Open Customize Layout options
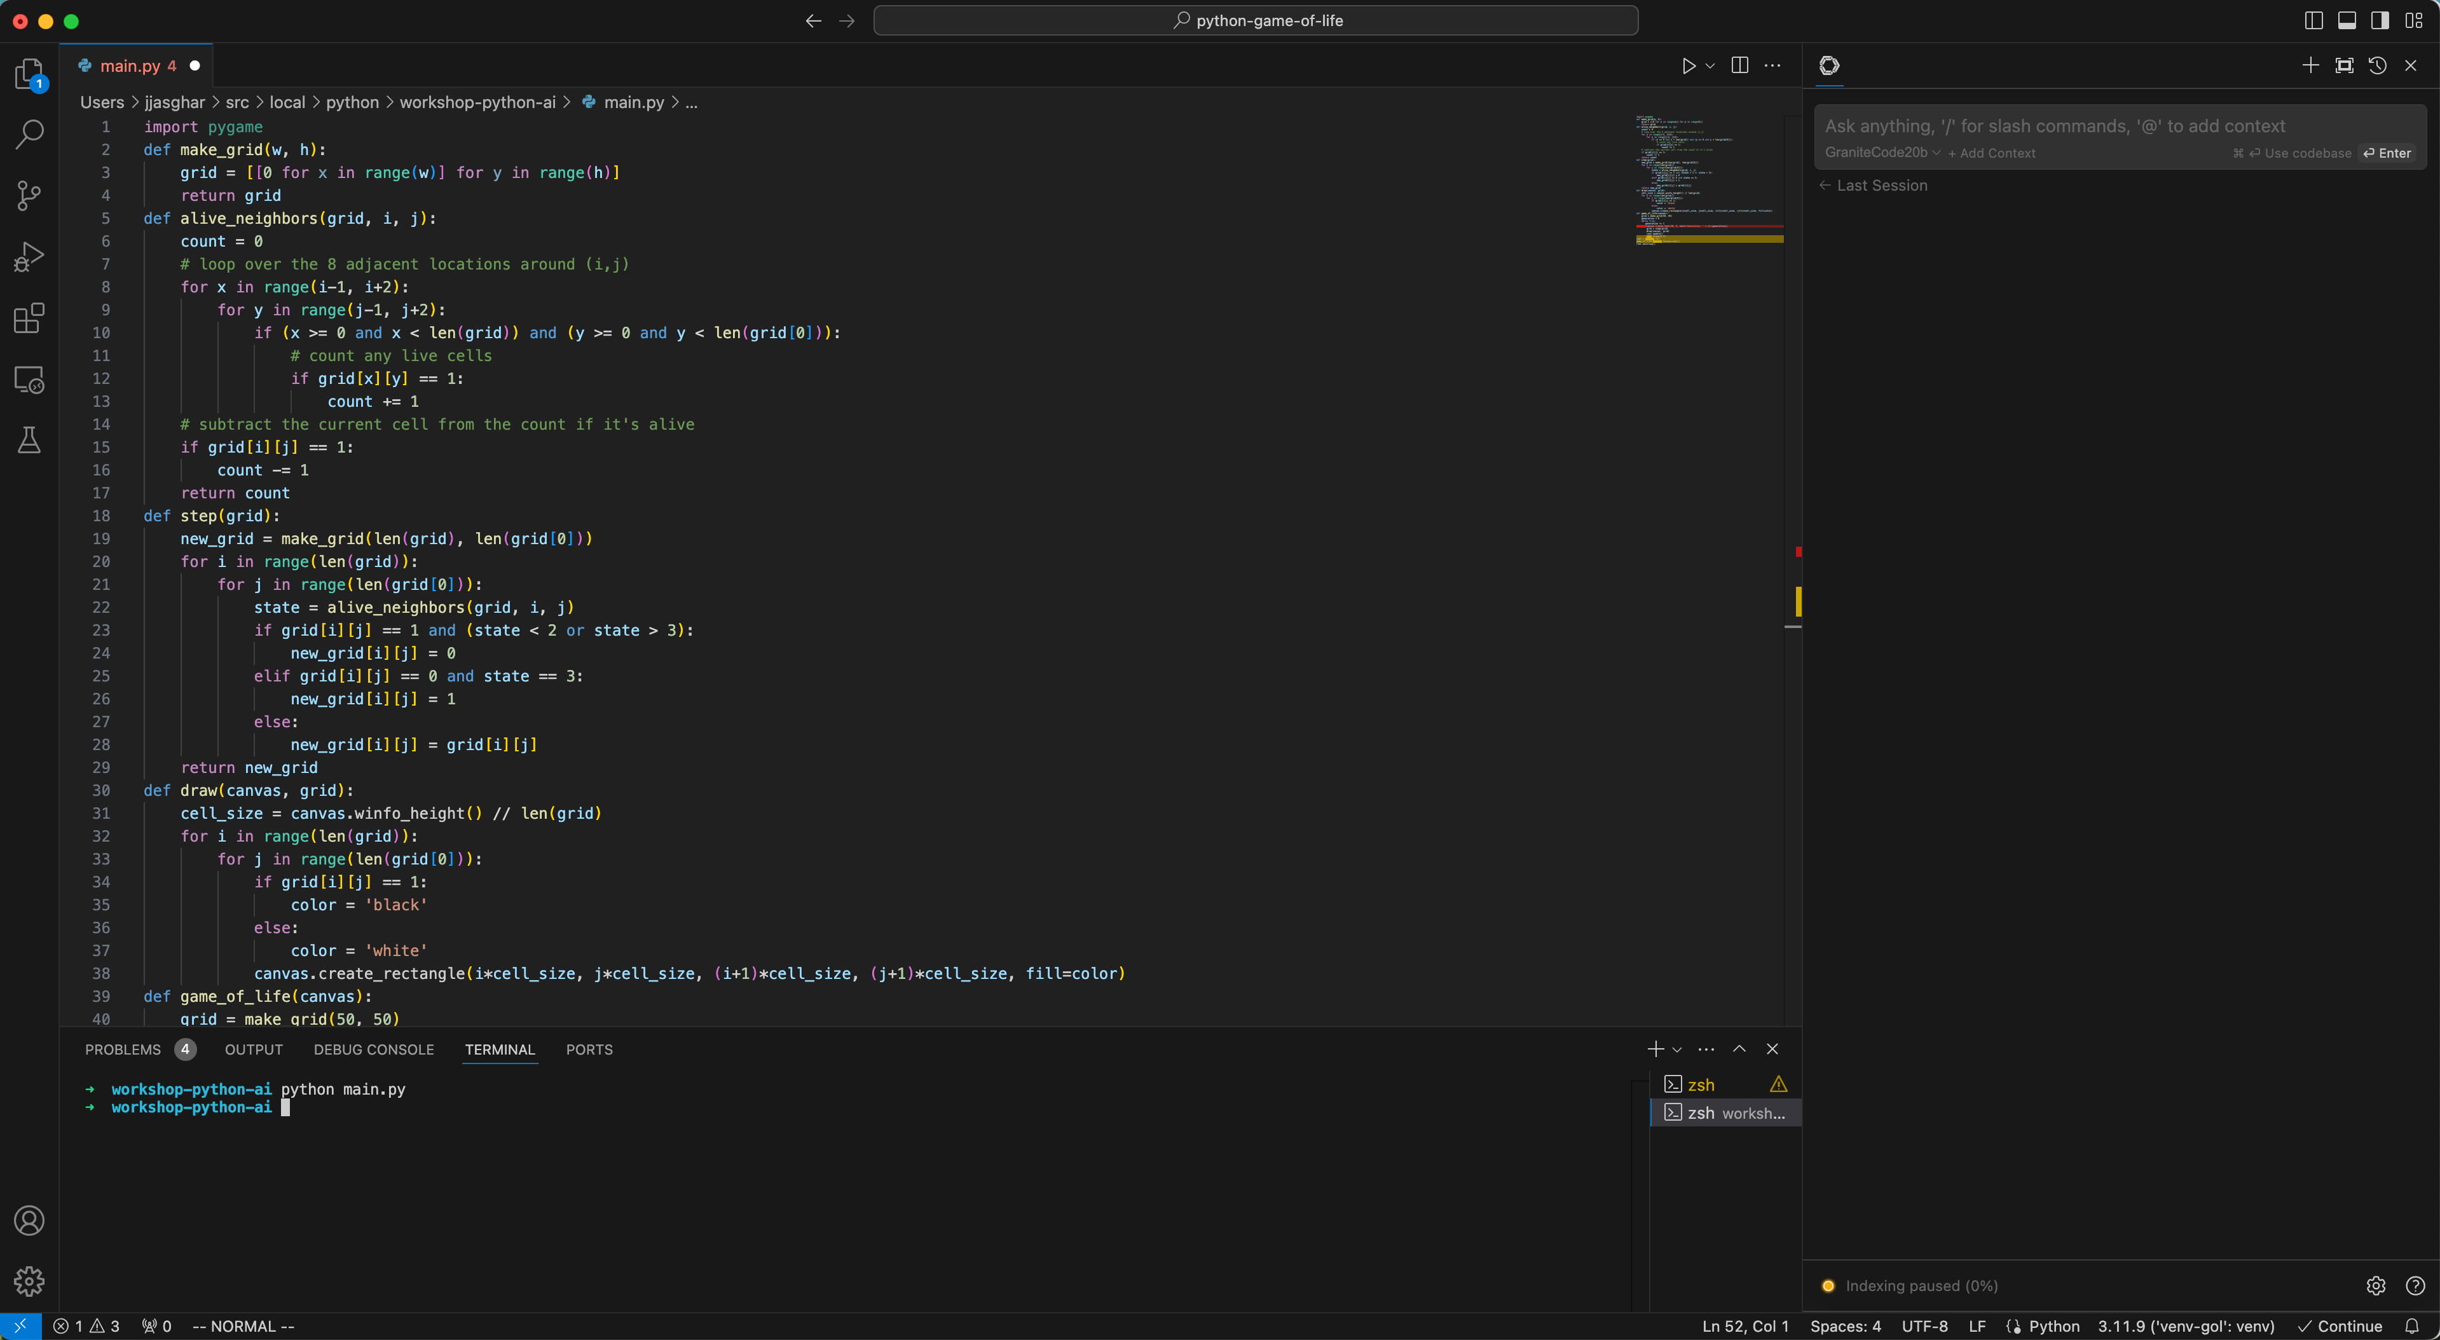The height and width of the screenshot is (1340, 2440). [2413, 20]
